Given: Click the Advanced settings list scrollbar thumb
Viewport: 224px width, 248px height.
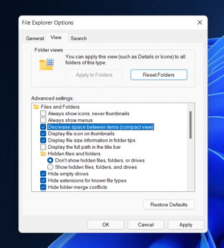Looking at the screenshot, I should click(190, 125).
